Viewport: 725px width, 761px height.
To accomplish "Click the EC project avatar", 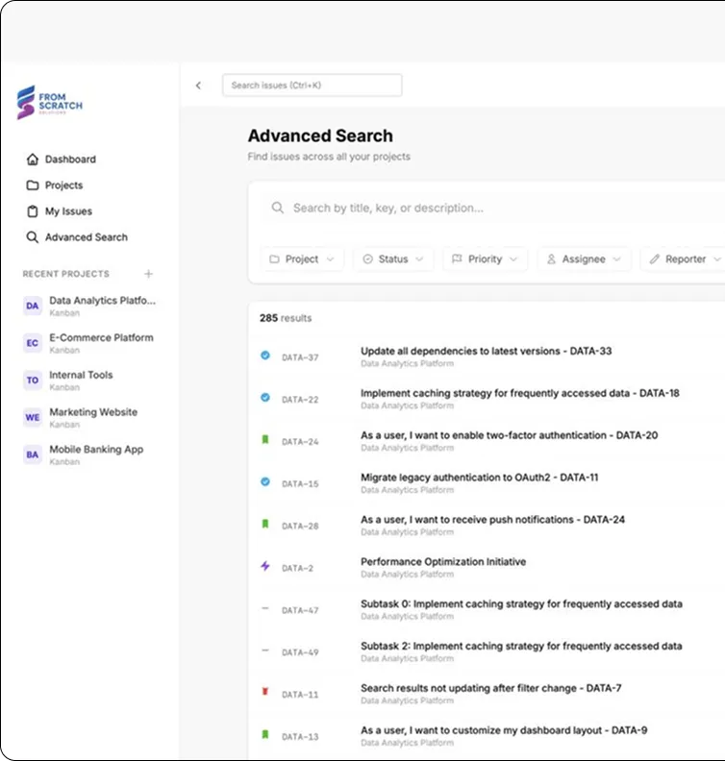I will pos(33,343).
